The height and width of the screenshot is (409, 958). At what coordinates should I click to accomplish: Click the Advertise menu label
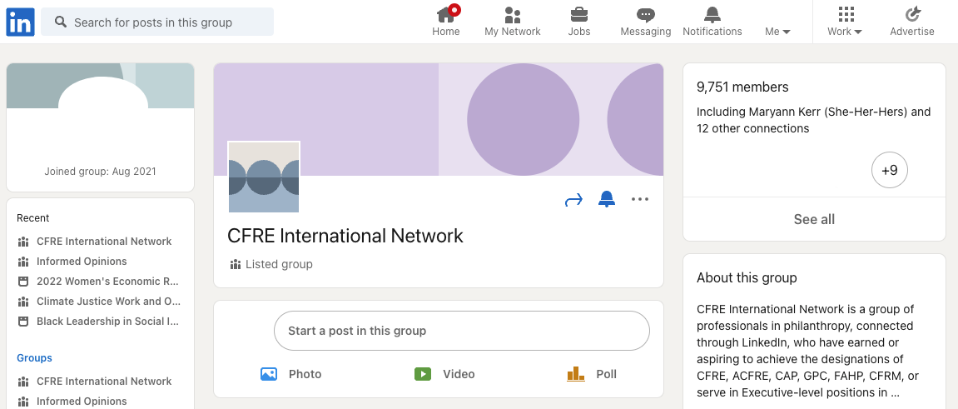pos(912,32)
